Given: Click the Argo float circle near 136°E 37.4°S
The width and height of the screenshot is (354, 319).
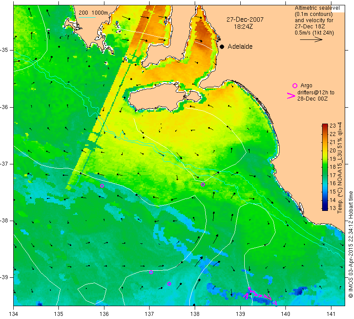Looking at the screenshot, I should click(102, 186).
